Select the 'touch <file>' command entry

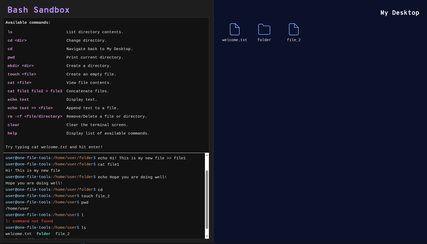click(x=22, y=74)
